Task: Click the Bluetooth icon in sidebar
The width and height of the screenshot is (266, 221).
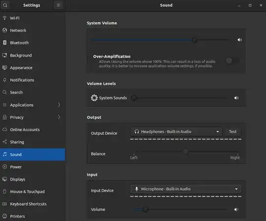Action: point(5,43)
